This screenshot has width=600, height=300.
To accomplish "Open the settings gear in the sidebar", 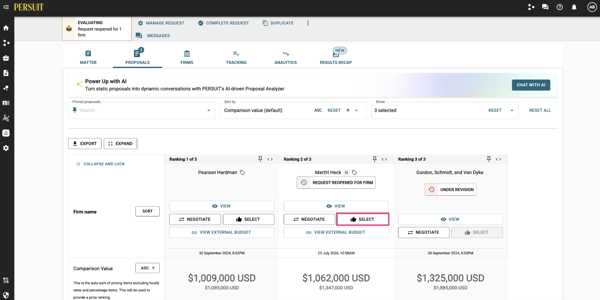I will (x=6, y=148).
